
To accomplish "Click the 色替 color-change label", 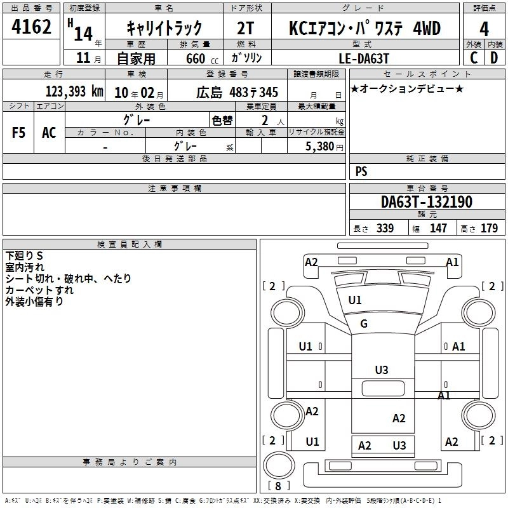I will pyautogui.click(x=222, y=121).
